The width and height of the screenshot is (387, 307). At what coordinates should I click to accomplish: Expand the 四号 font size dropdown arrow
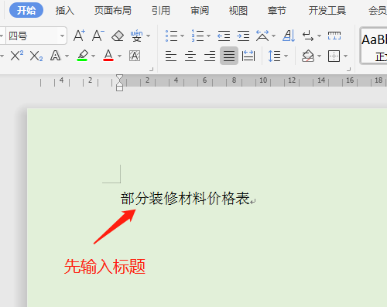(62, 36)
